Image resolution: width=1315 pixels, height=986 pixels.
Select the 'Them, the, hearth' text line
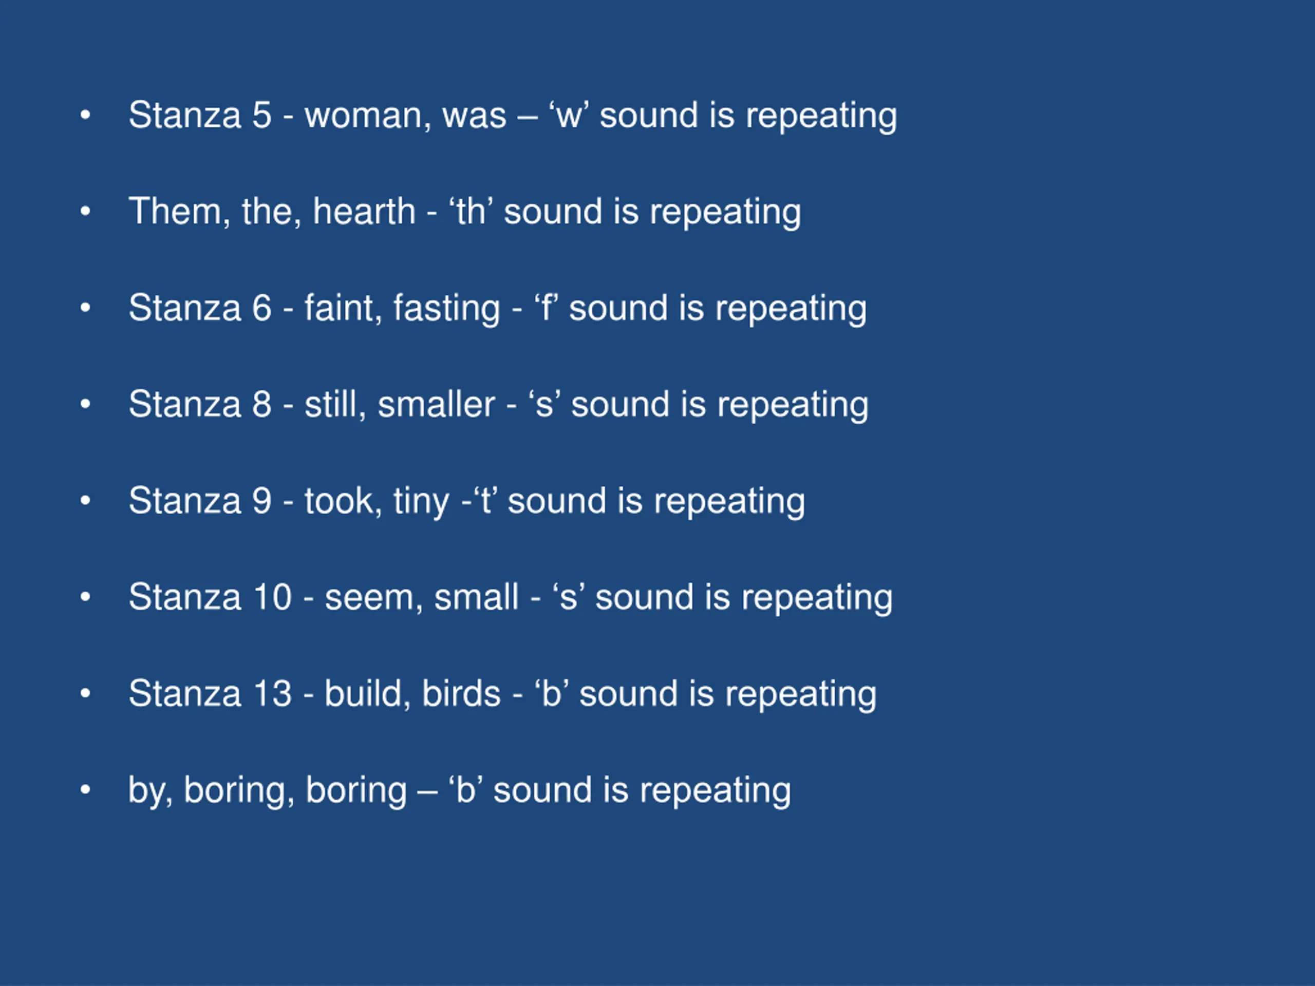(x=465, y=212)
